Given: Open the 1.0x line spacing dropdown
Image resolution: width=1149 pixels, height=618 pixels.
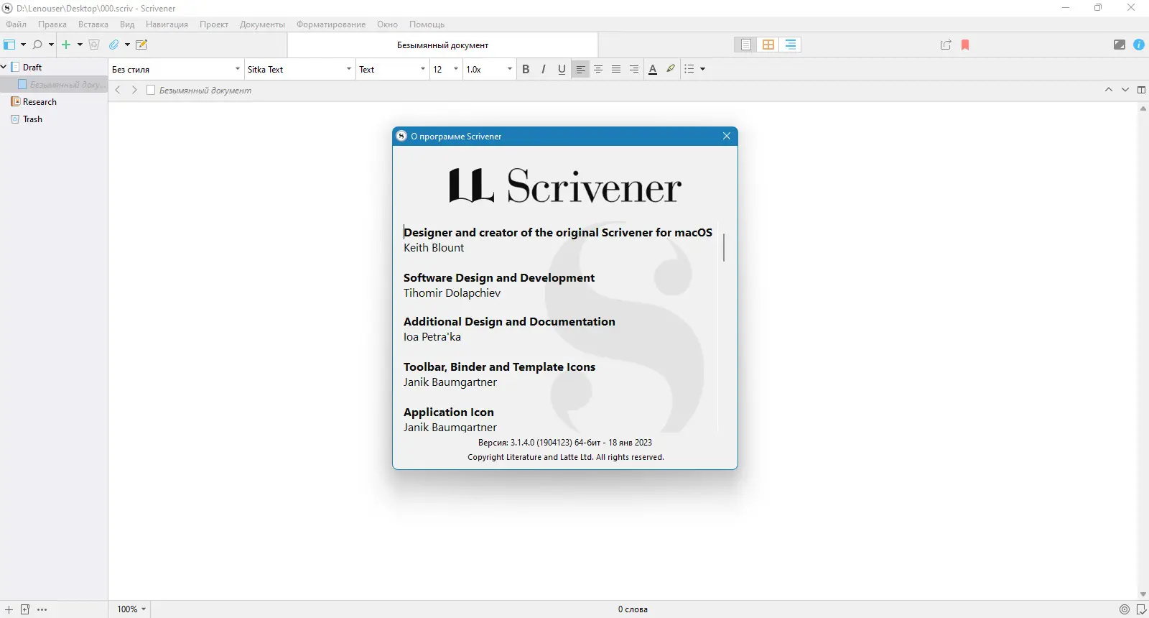Looking at the screenshot, I should pos(489,69).
